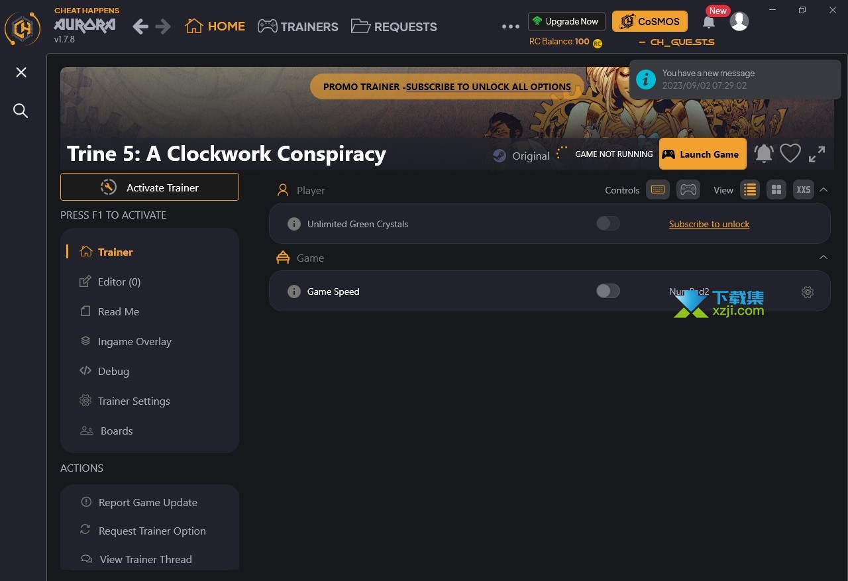Click the Subscribe to unlock link

709,224
